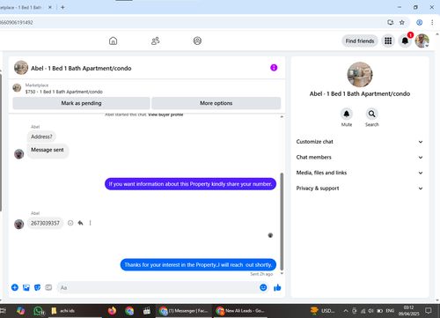
Task: Switch to Messenger window in taskbar
Action: point(183,311)
